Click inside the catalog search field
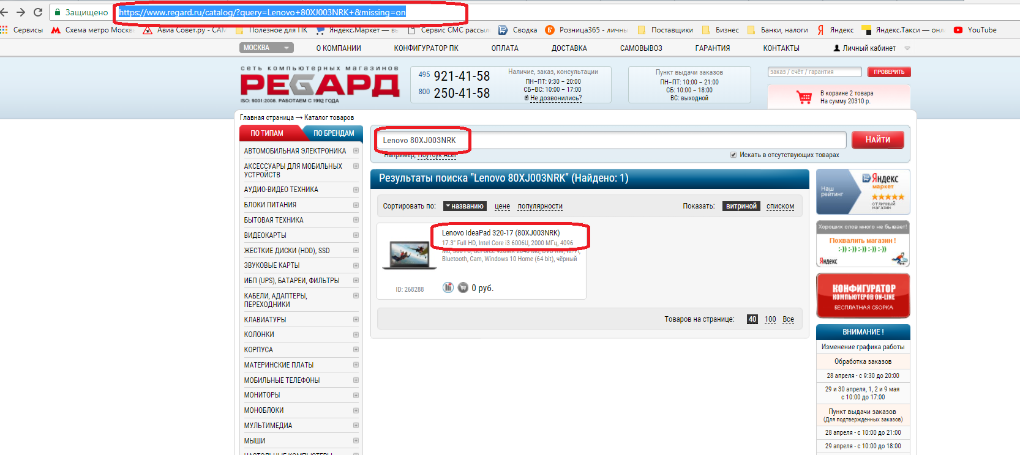This screenshot has width=1020, height=455. (611, 140)
